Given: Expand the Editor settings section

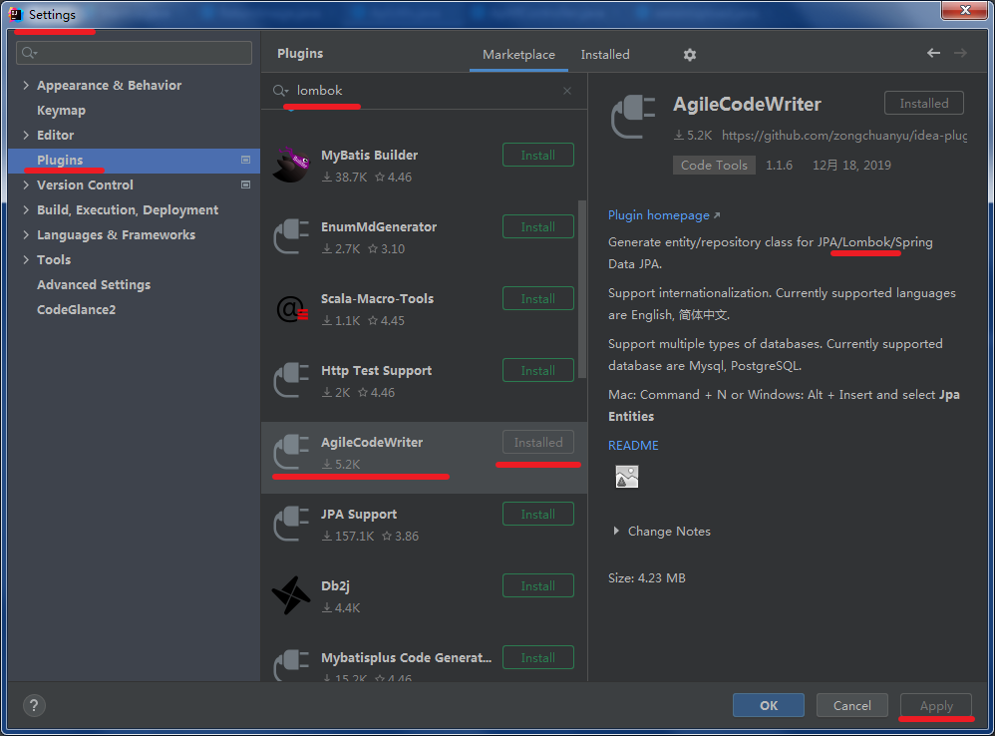Looking at the screenshot, I should pos(26,136).
